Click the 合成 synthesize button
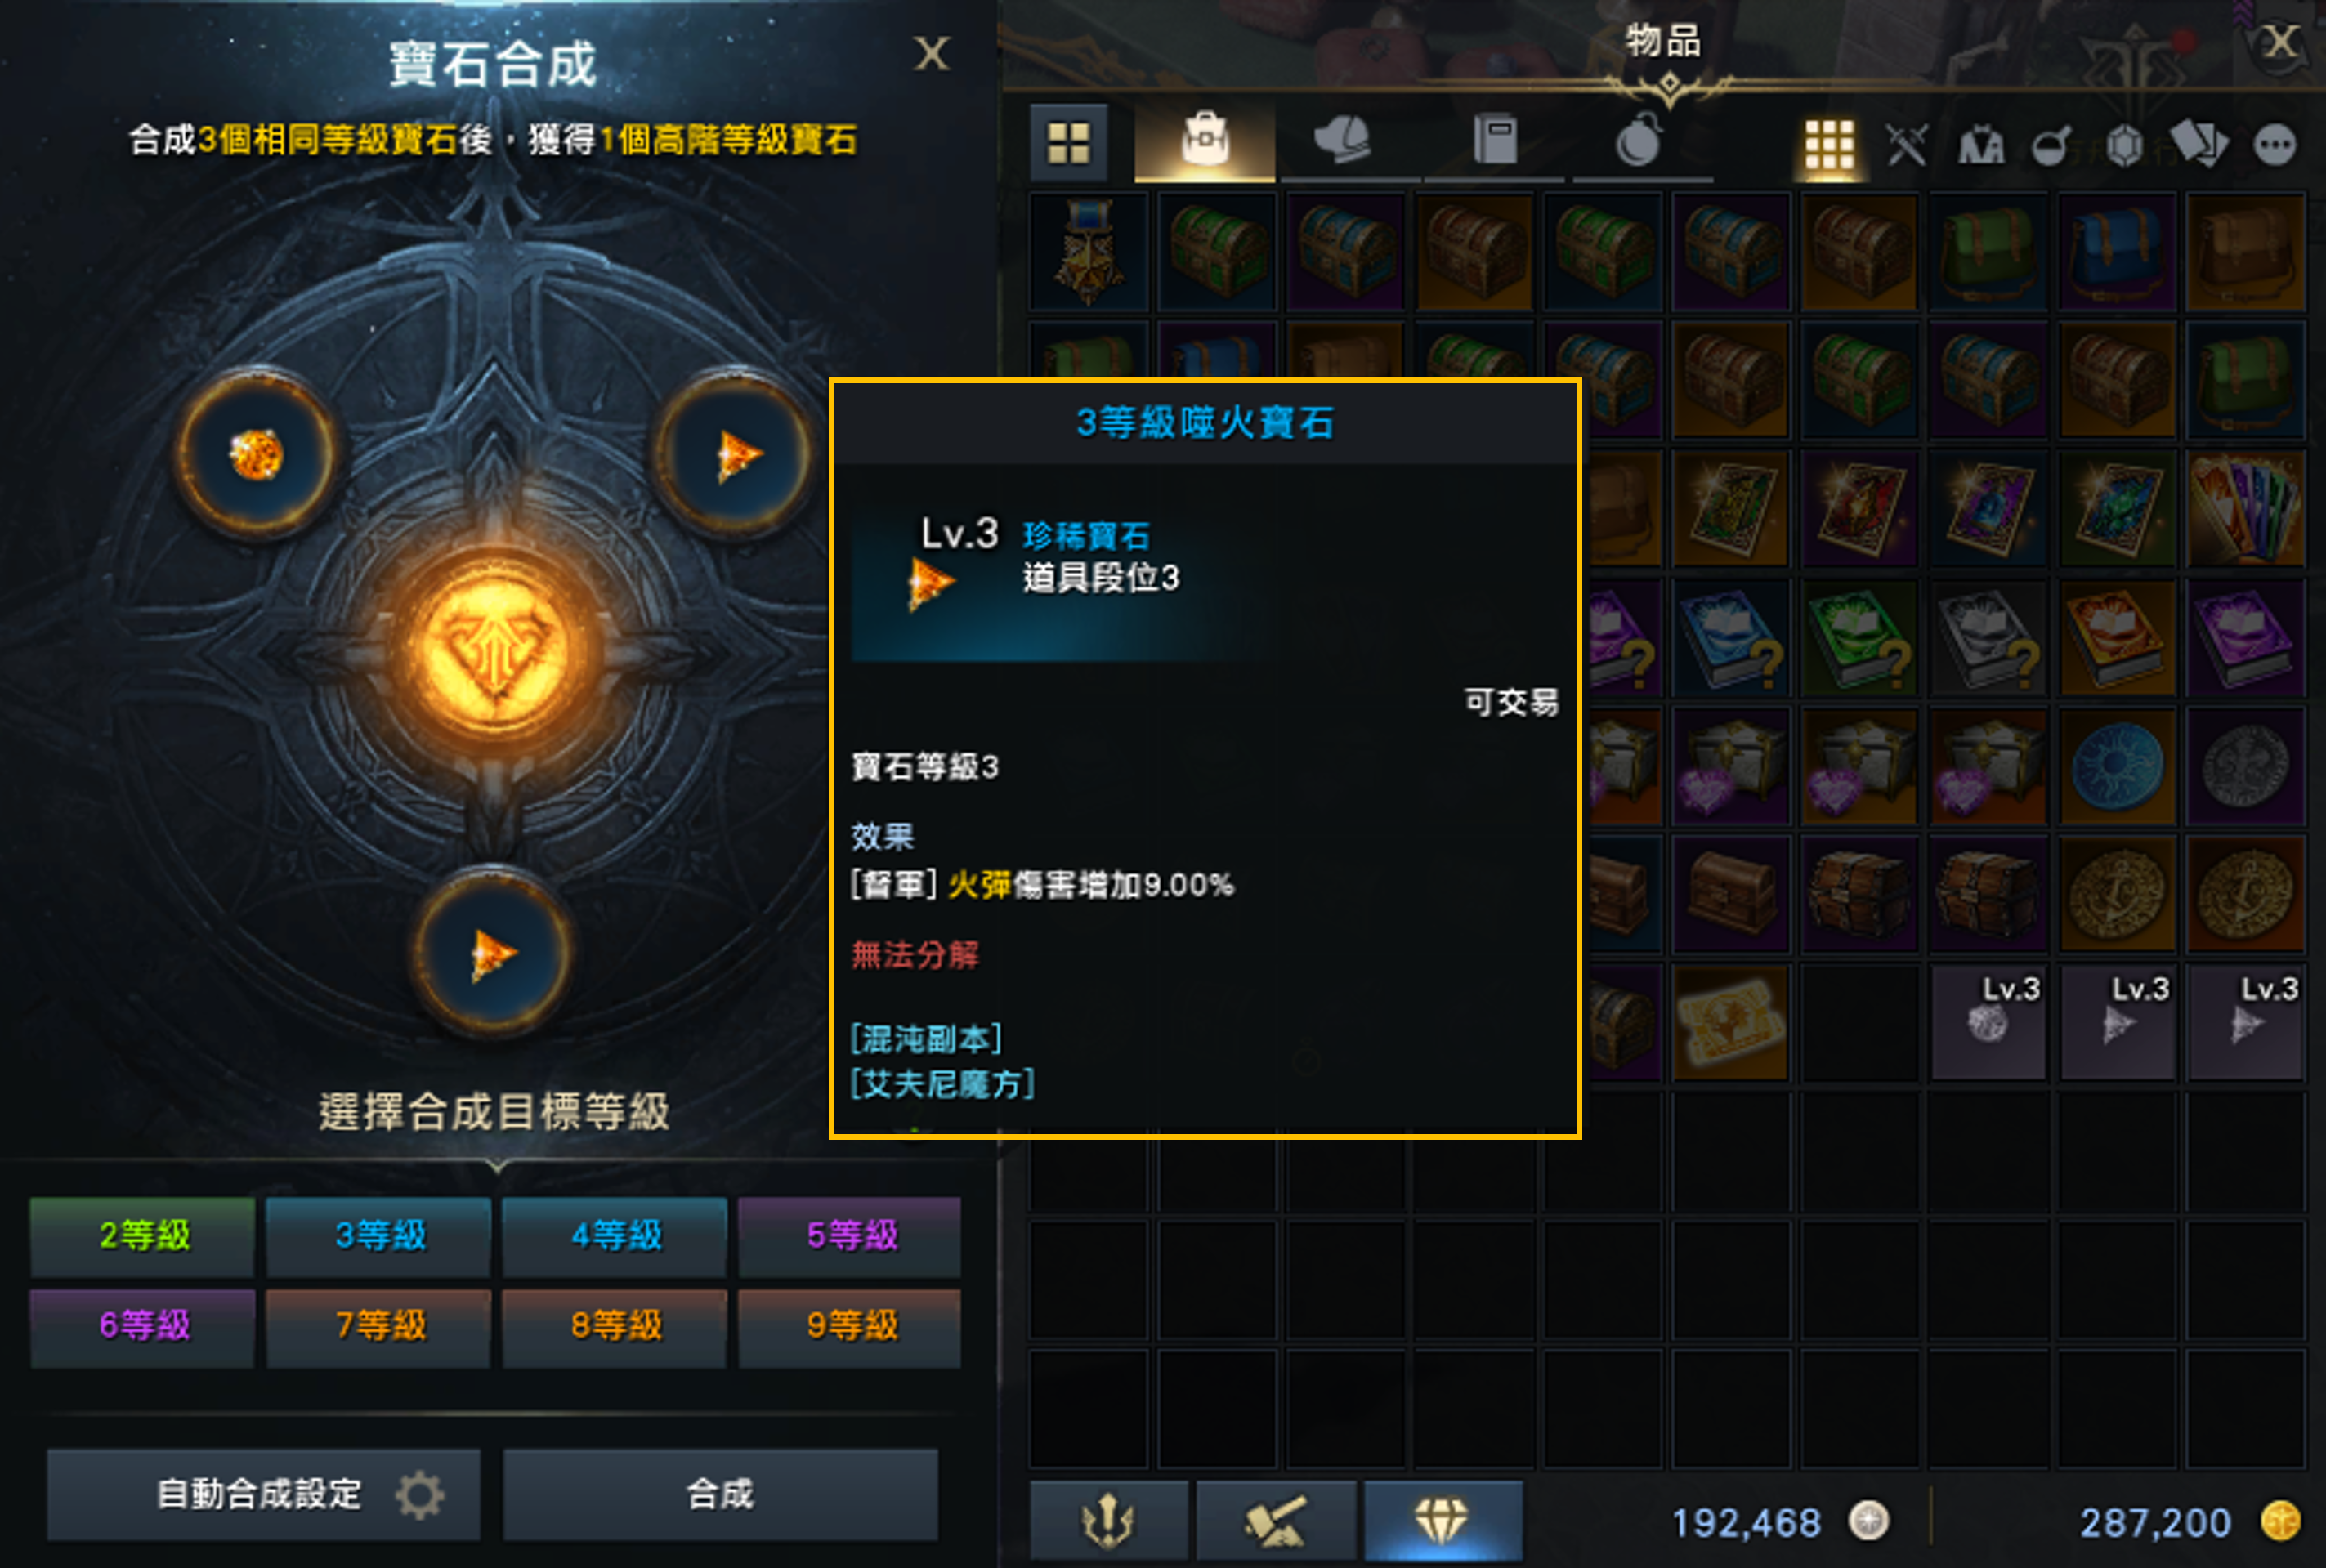The height and width of the screenshot is (1568, 2326). (x=720, y=1494)
